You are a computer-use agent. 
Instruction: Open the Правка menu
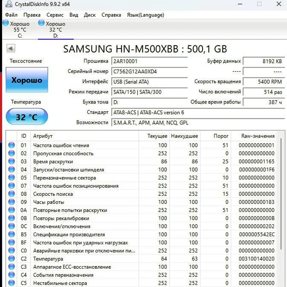tap(32, 15)
